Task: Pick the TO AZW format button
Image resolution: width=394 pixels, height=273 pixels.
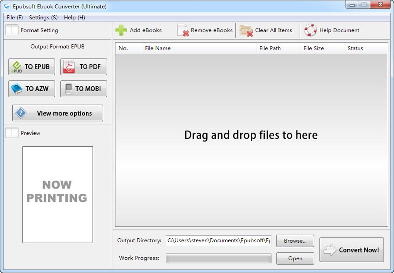Action: click(x=32, y=89)
